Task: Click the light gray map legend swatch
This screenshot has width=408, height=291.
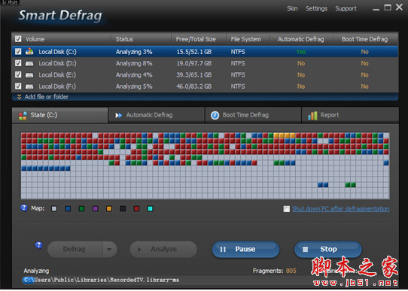Action: (54, 208)
